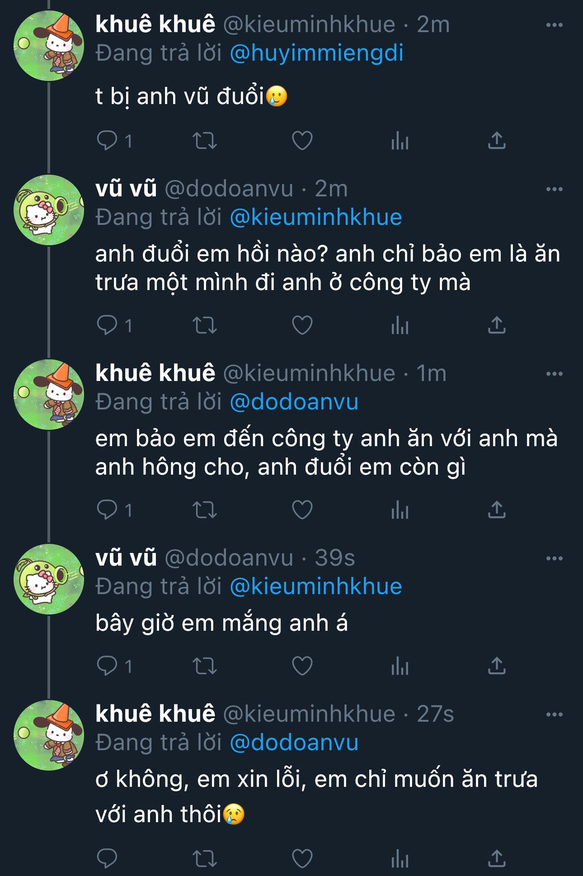Like the tweet "t bị anh vũ đuổi"
The height and width of the screenshot is (876, 583).
click(x=302, y=141)
